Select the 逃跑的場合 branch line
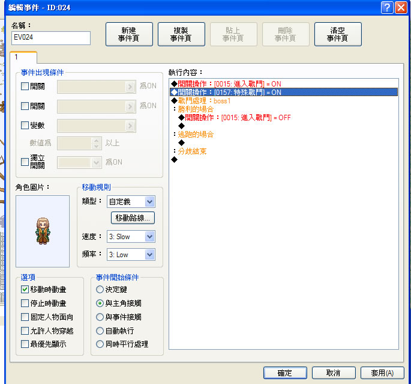 click(193, 135)
